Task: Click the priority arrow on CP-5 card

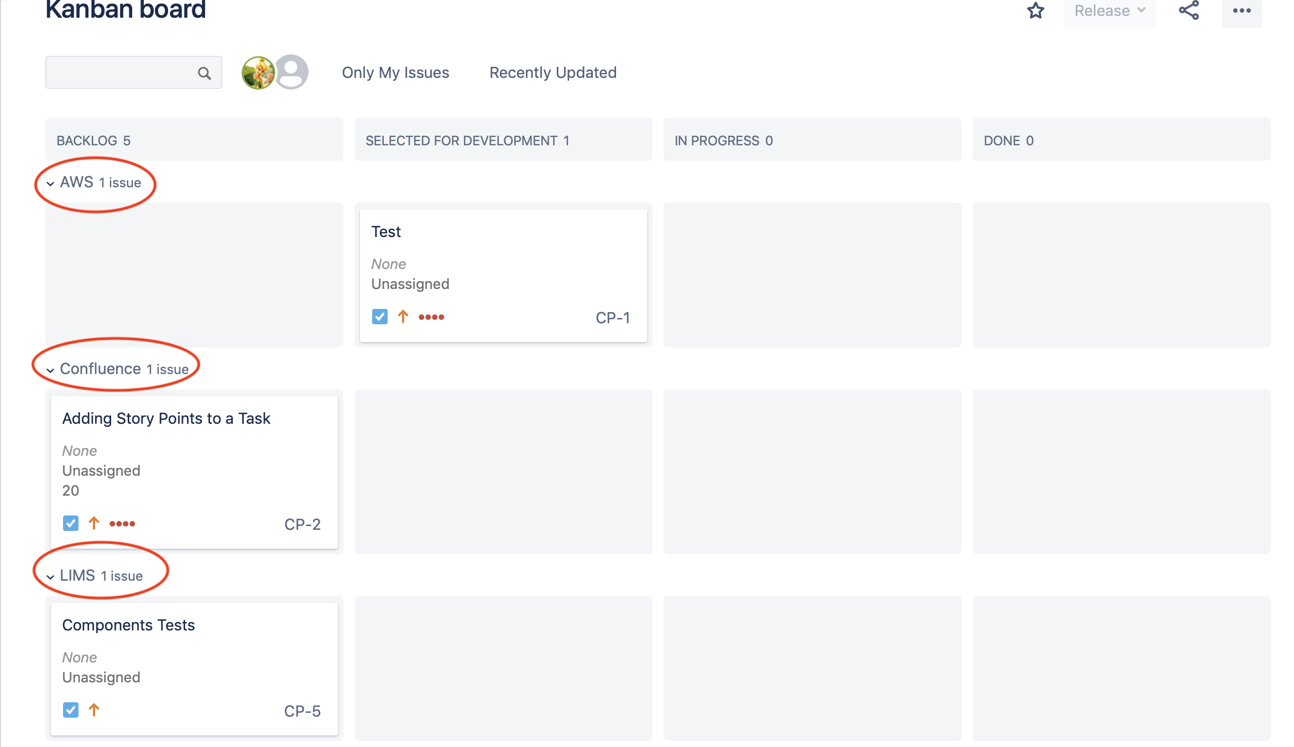Action: [94, 710]
